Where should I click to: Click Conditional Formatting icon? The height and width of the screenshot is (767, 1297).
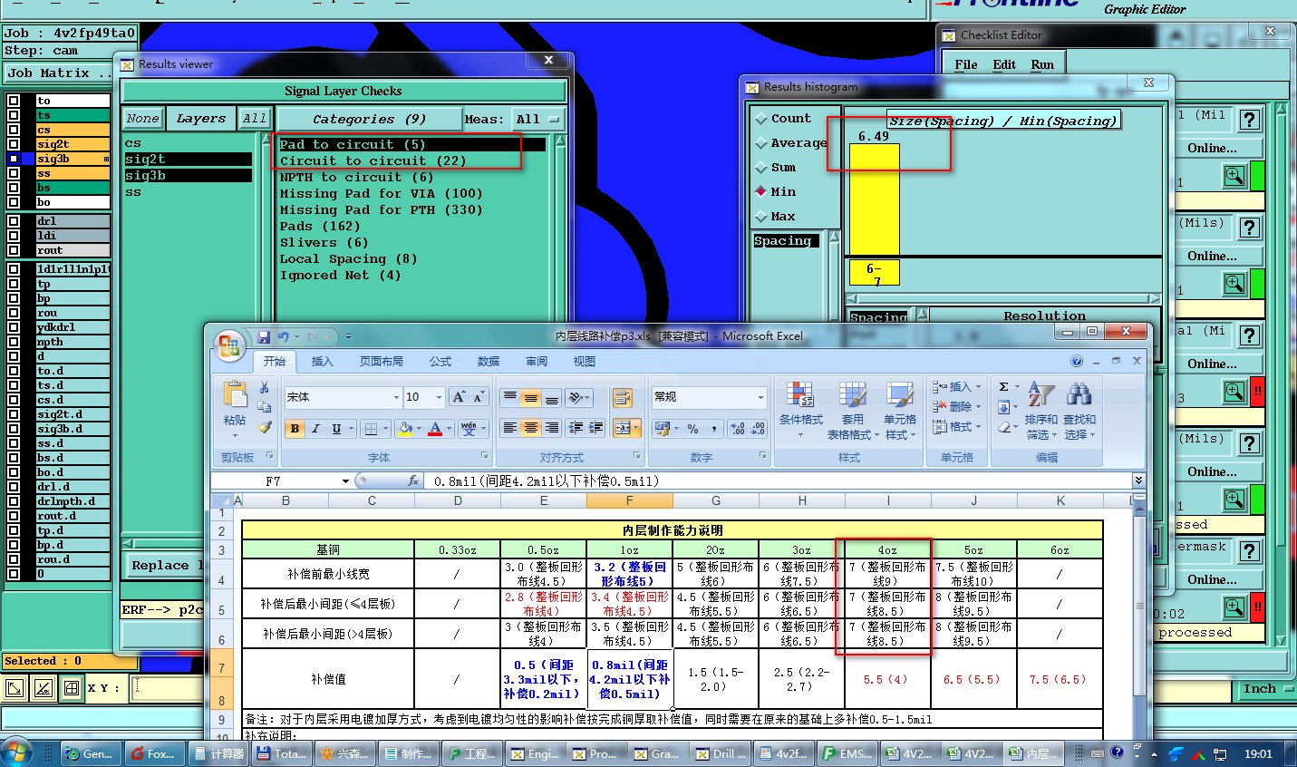pos(799,395)
